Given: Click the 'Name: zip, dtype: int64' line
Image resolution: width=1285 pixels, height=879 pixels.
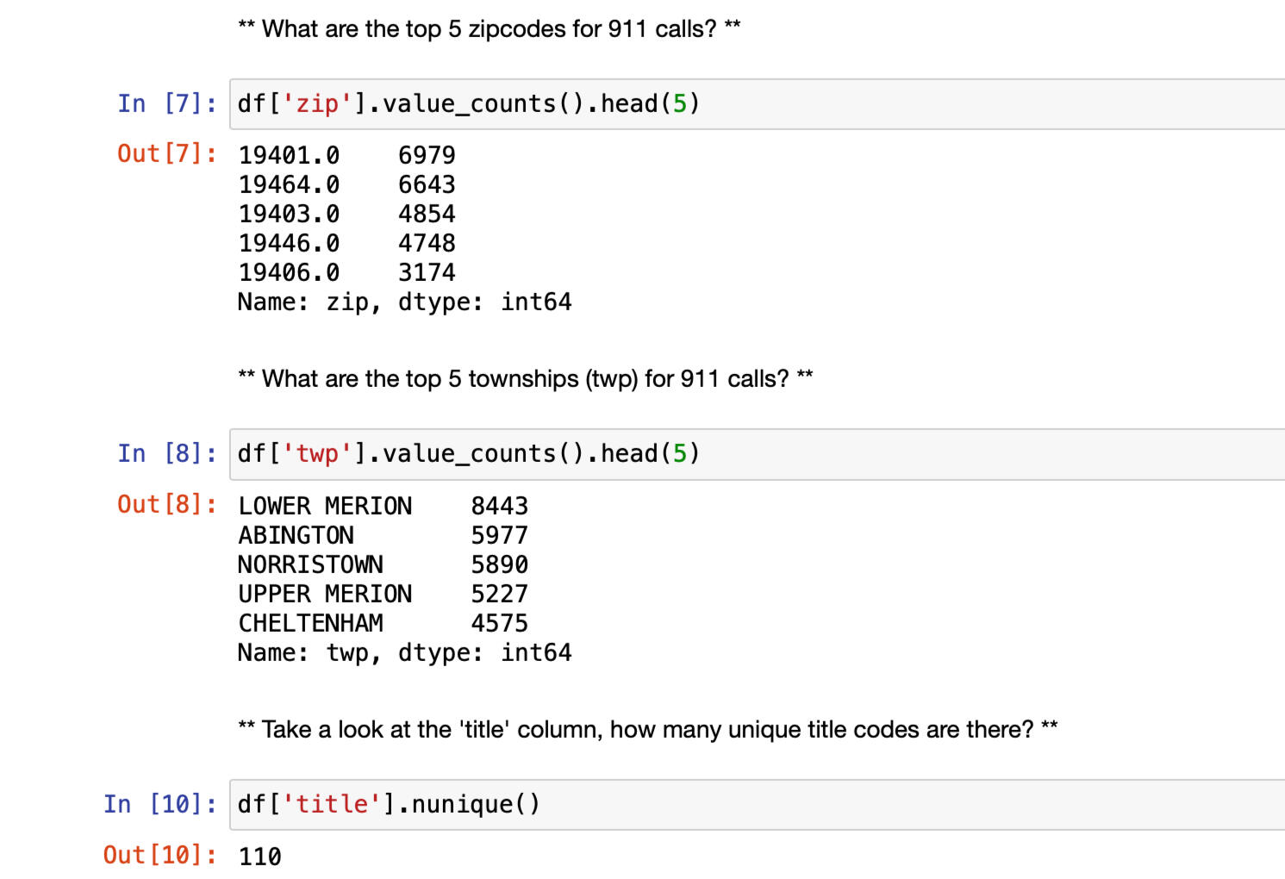Looking at the screenshot, I should (404, 302).
